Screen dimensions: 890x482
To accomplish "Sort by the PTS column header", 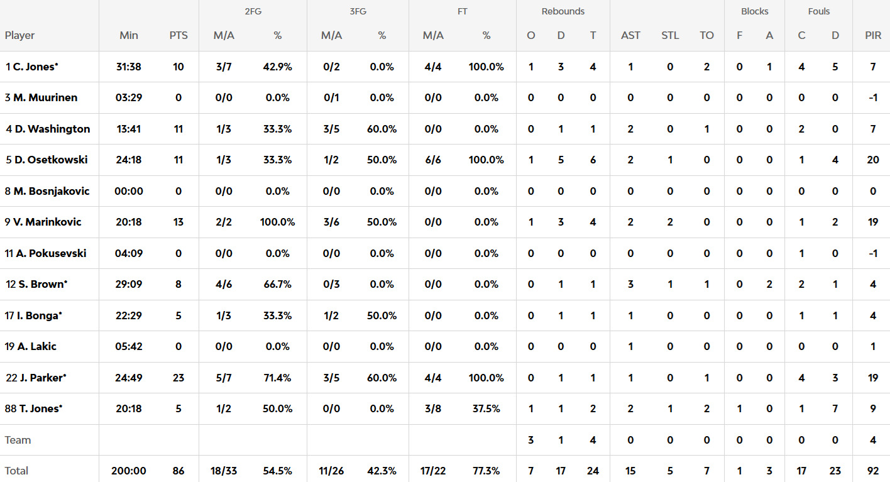I will [179, 35].
